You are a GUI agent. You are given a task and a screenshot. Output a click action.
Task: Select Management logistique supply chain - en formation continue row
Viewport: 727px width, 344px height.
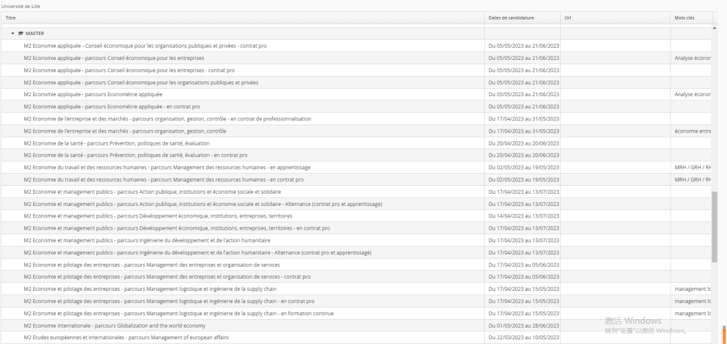coord(178,314)
